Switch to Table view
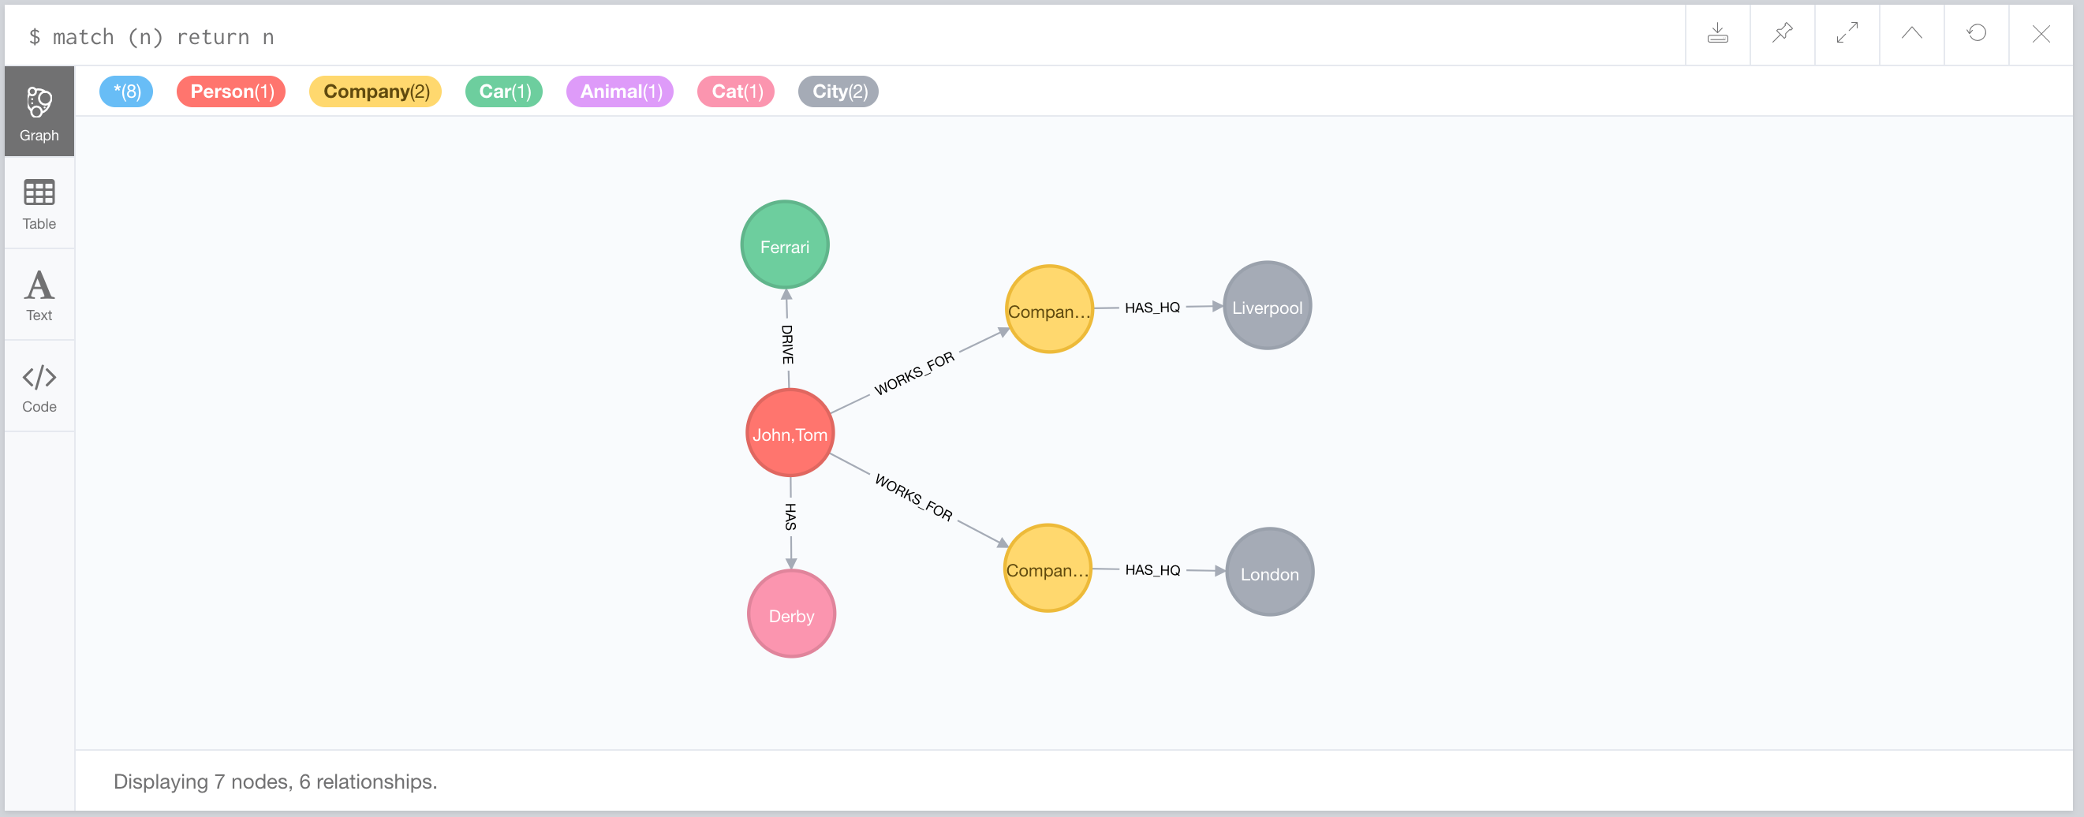2084x817 pixels. click(39, 203)
